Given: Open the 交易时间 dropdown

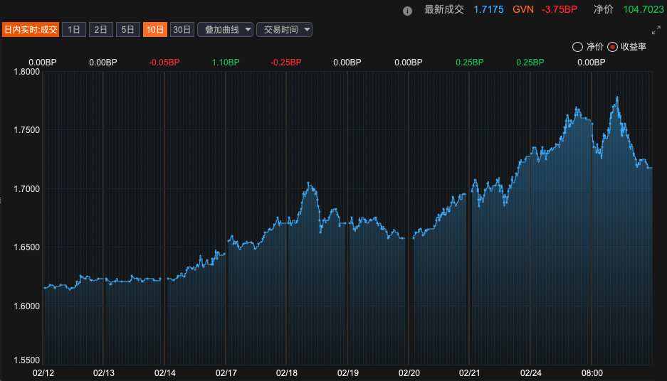Looking at the screenshot, I should click(x=284, y=29).
